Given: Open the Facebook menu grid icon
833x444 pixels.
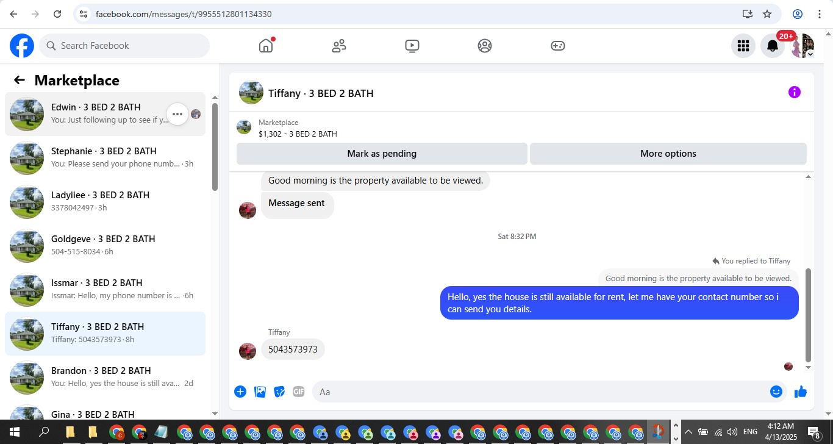Looking at the screenshot, I should pos(743,46).
